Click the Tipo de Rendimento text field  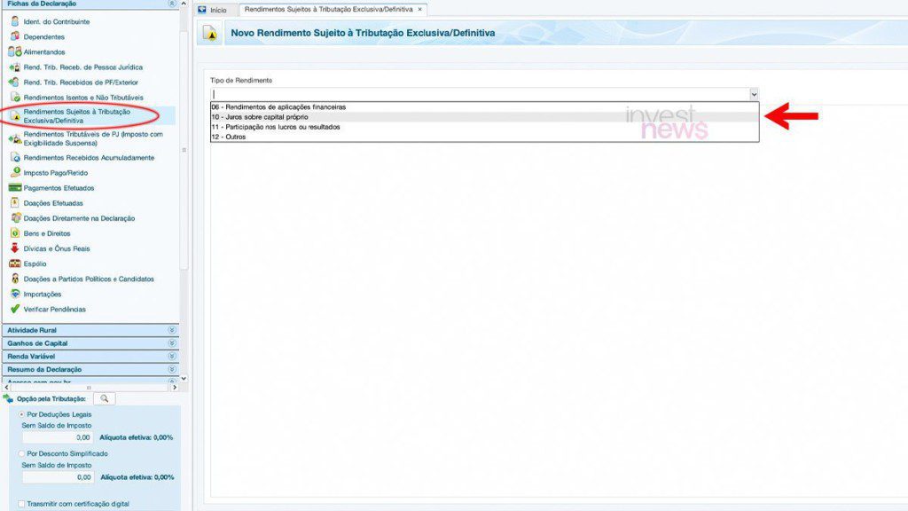tap(479, 94)
